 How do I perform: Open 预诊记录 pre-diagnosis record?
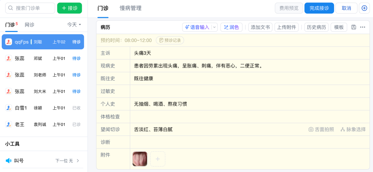tap(170, 40)
